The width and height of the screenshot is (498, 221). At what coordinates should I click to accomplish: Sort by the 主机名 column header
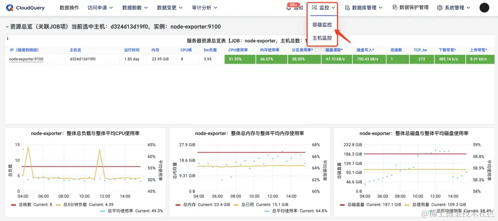coord(76,50)
